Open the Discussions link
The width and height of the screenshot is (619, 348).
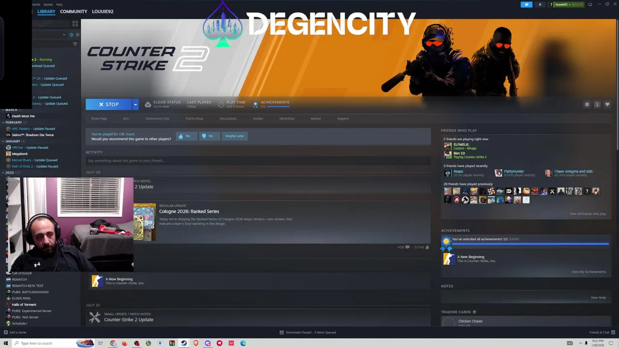(x=228, y=118)
